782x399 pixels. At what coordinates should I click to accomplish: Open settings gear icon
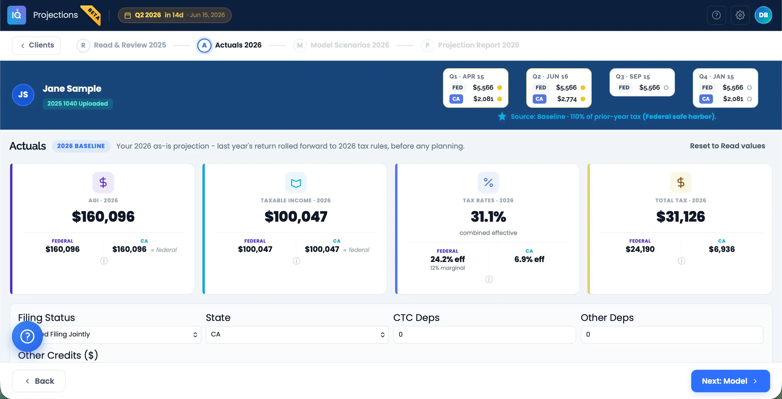[x=740, y=15]
